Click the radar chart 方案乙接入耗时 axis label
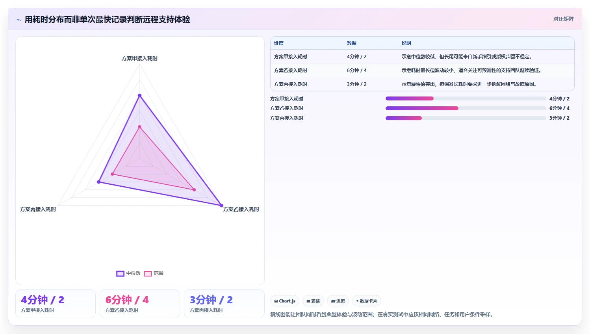 (241, 209)
